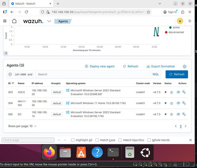Sort by IP address column header
Screen dimensions: 197x168
(37, 83)
